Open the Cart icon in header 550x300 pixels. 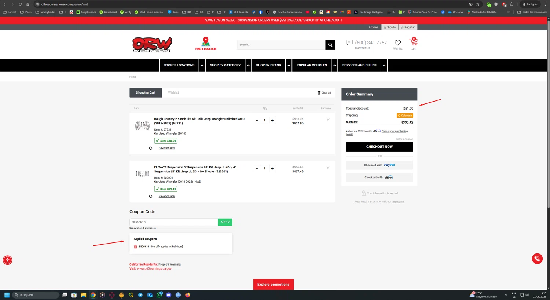coord(413,42)
